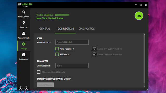Click the OpenVPN section heading
Screen dimensions: 166x93
click(x=42, y=61)
